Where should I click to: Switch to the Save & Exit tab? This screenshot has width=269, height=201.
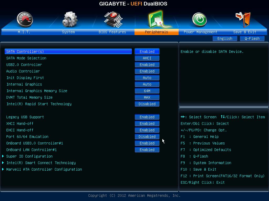245,32
